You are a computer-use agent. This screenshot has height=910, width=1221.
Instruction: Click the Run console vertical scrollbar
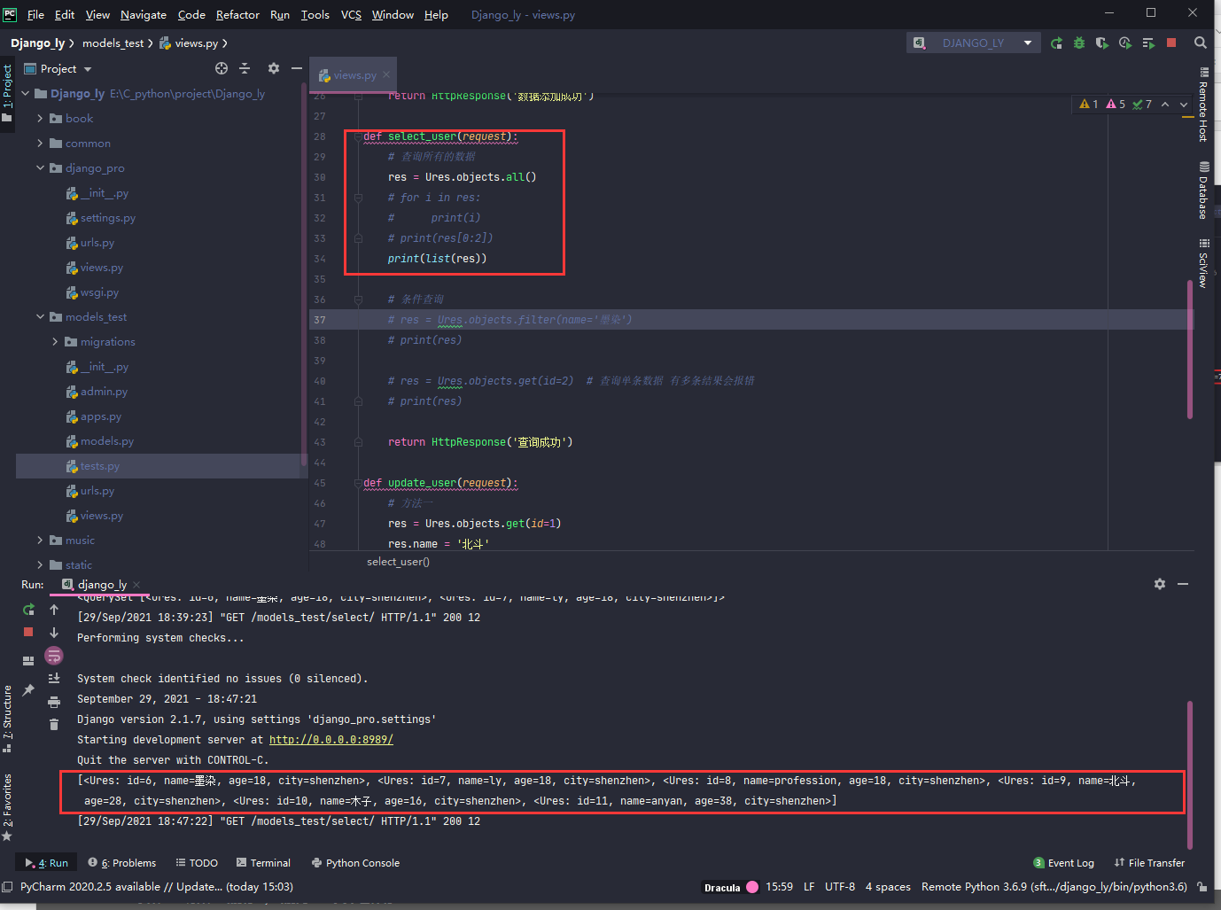click(1189, 774)
